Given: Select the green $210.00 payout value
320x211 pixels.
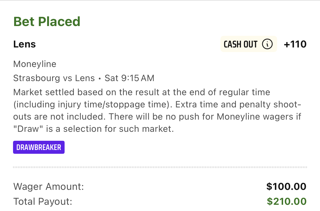Looking at the screenshot, I should click(287, 202).
